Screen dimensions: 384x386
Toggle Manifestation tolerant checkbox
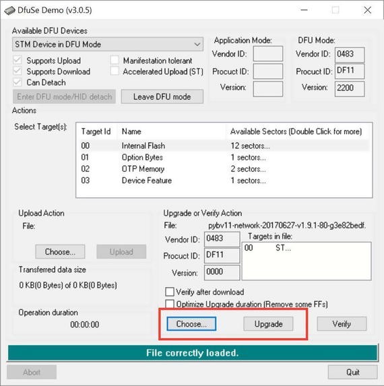(x=115, y=60)
